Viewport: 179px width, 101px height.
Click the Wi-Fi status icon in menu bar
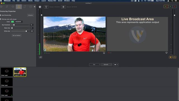pyautogui.click(x=145, y=1)
